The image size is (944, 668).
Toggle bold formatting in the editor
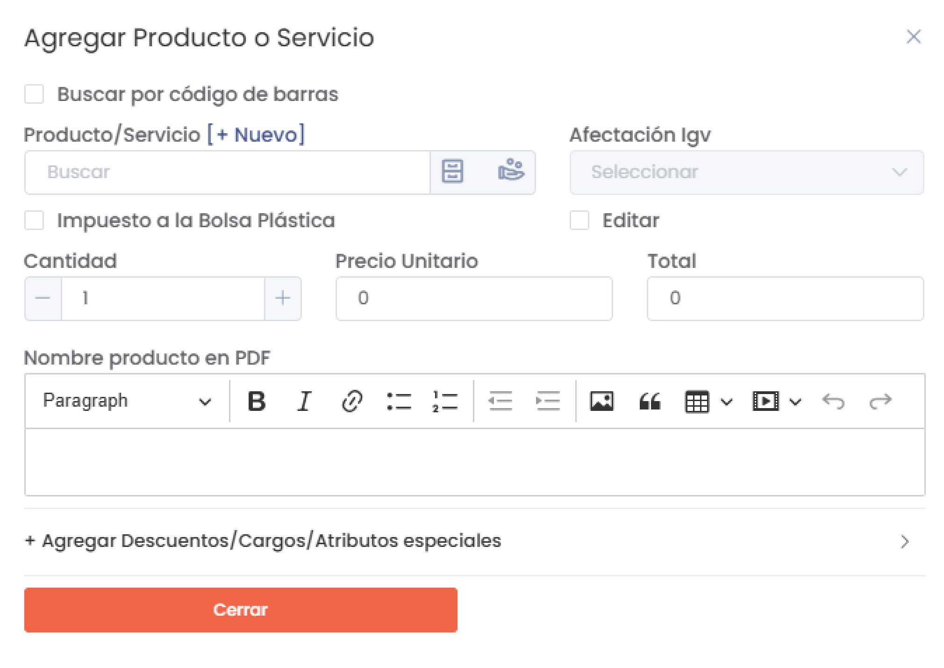click(257, 401)
